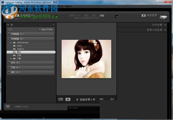Select 添加 import mode
Viewport: 173px width, 120px height.
tap(102, 15)
